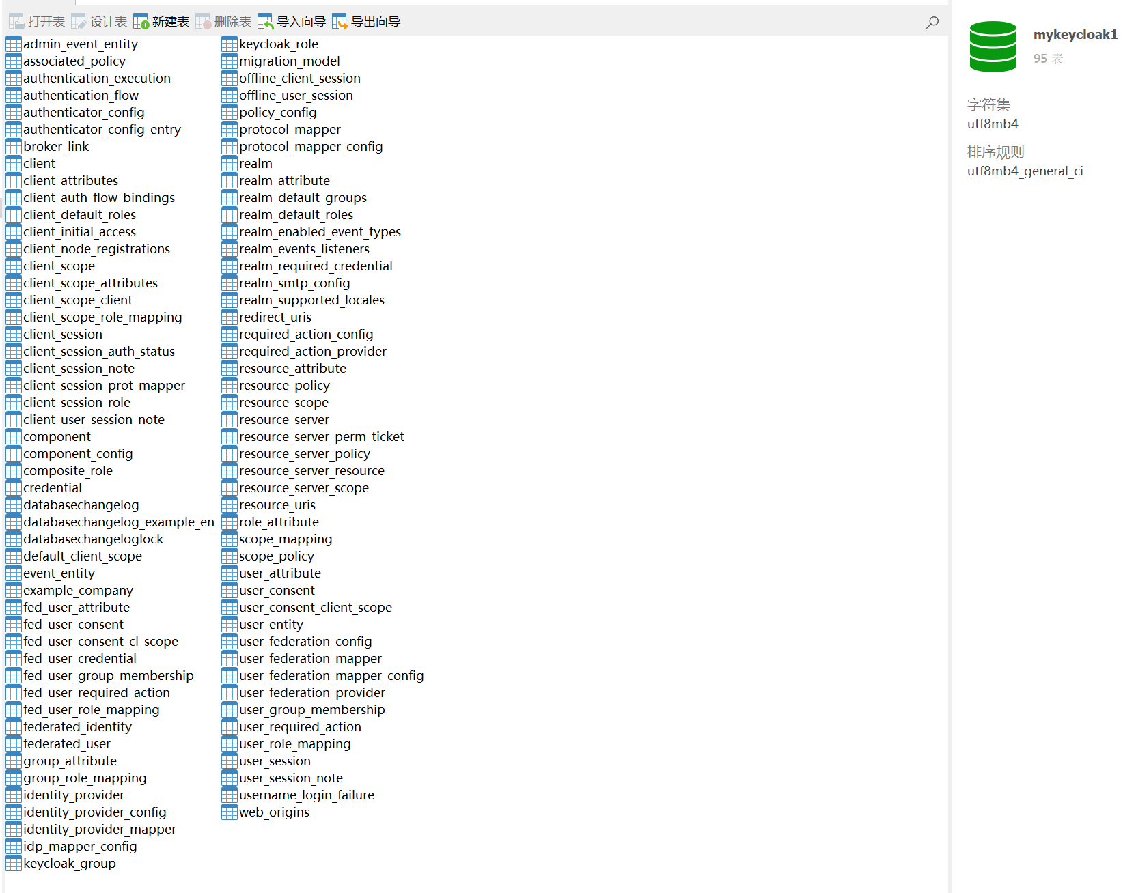Viewport: 1136px width, 893px height.
Task: Select the federated_identity table
Action: click(x=77, y=727)
